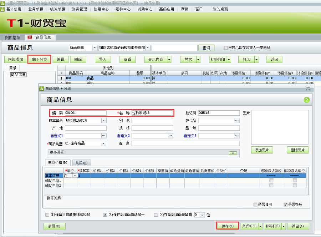Expand the 显示内容 dropdown arrow
Screen dimensions: 321x237
(x=169, y=60)
